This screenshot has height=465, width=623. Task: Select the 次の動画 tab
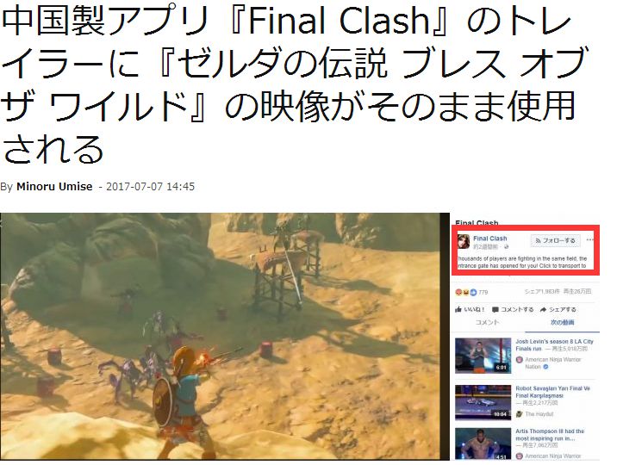pos(562,322)
